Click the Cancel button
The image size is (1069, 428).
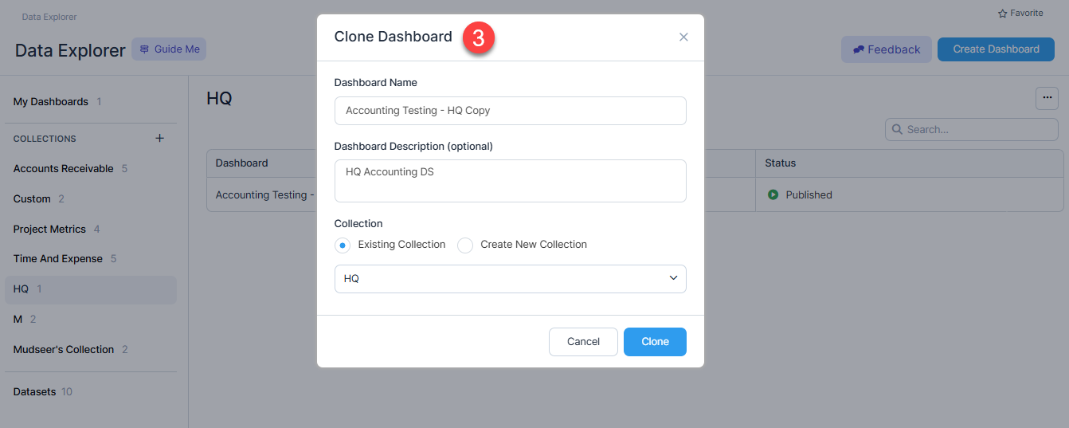pyautogui.click(x=583, y=342)
